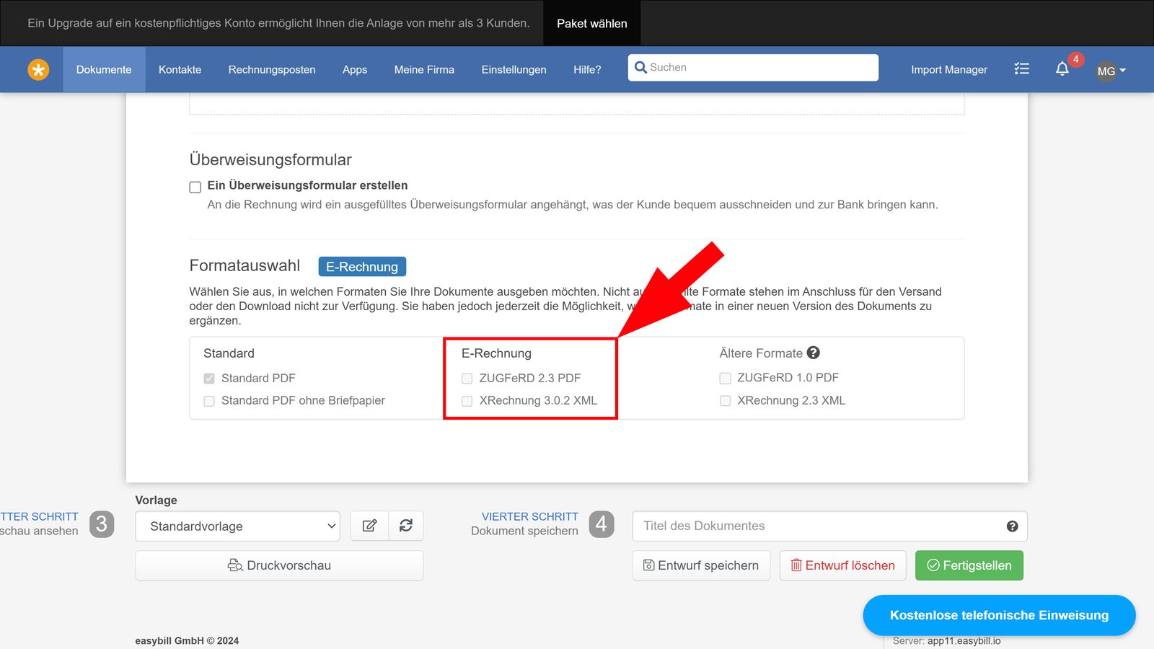Viewport: 1154px width, 649px height.
Task: Open the Standardvorlage template dropdown
Action: pyautogui.click(x=237, y=526)
